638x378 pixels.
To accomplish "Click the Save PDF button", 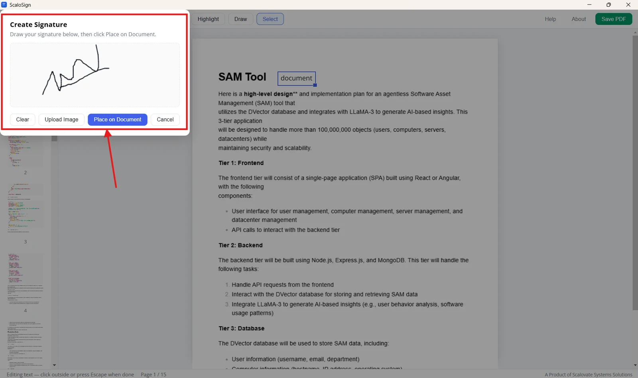I will coord(614,19).
